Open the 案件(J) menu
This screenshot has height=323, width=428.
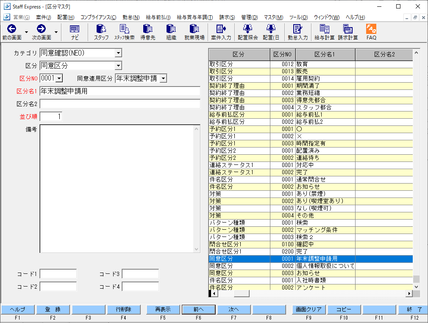43,17
